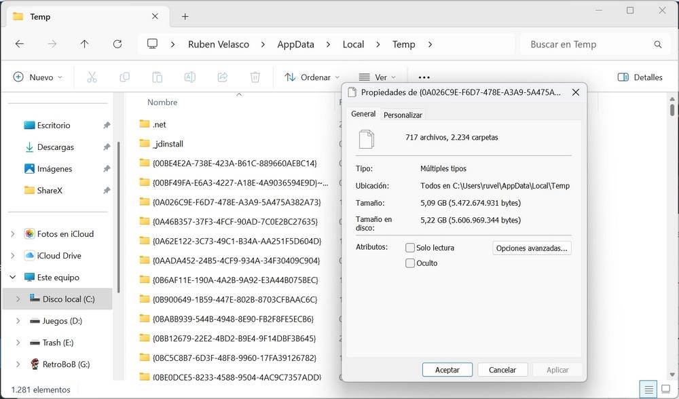Expand Disco local (C:) node
The image size is (679, 399).
pos(18,299)
